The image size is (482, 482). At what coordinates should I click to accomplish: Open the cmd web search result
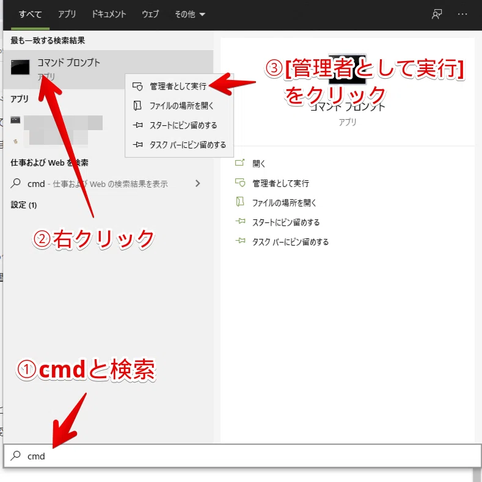point(108,184)
